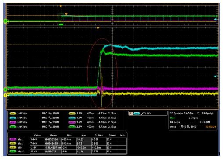
Task: Click the -2.4V value cell for C1 Min
Action: (37, 148)
